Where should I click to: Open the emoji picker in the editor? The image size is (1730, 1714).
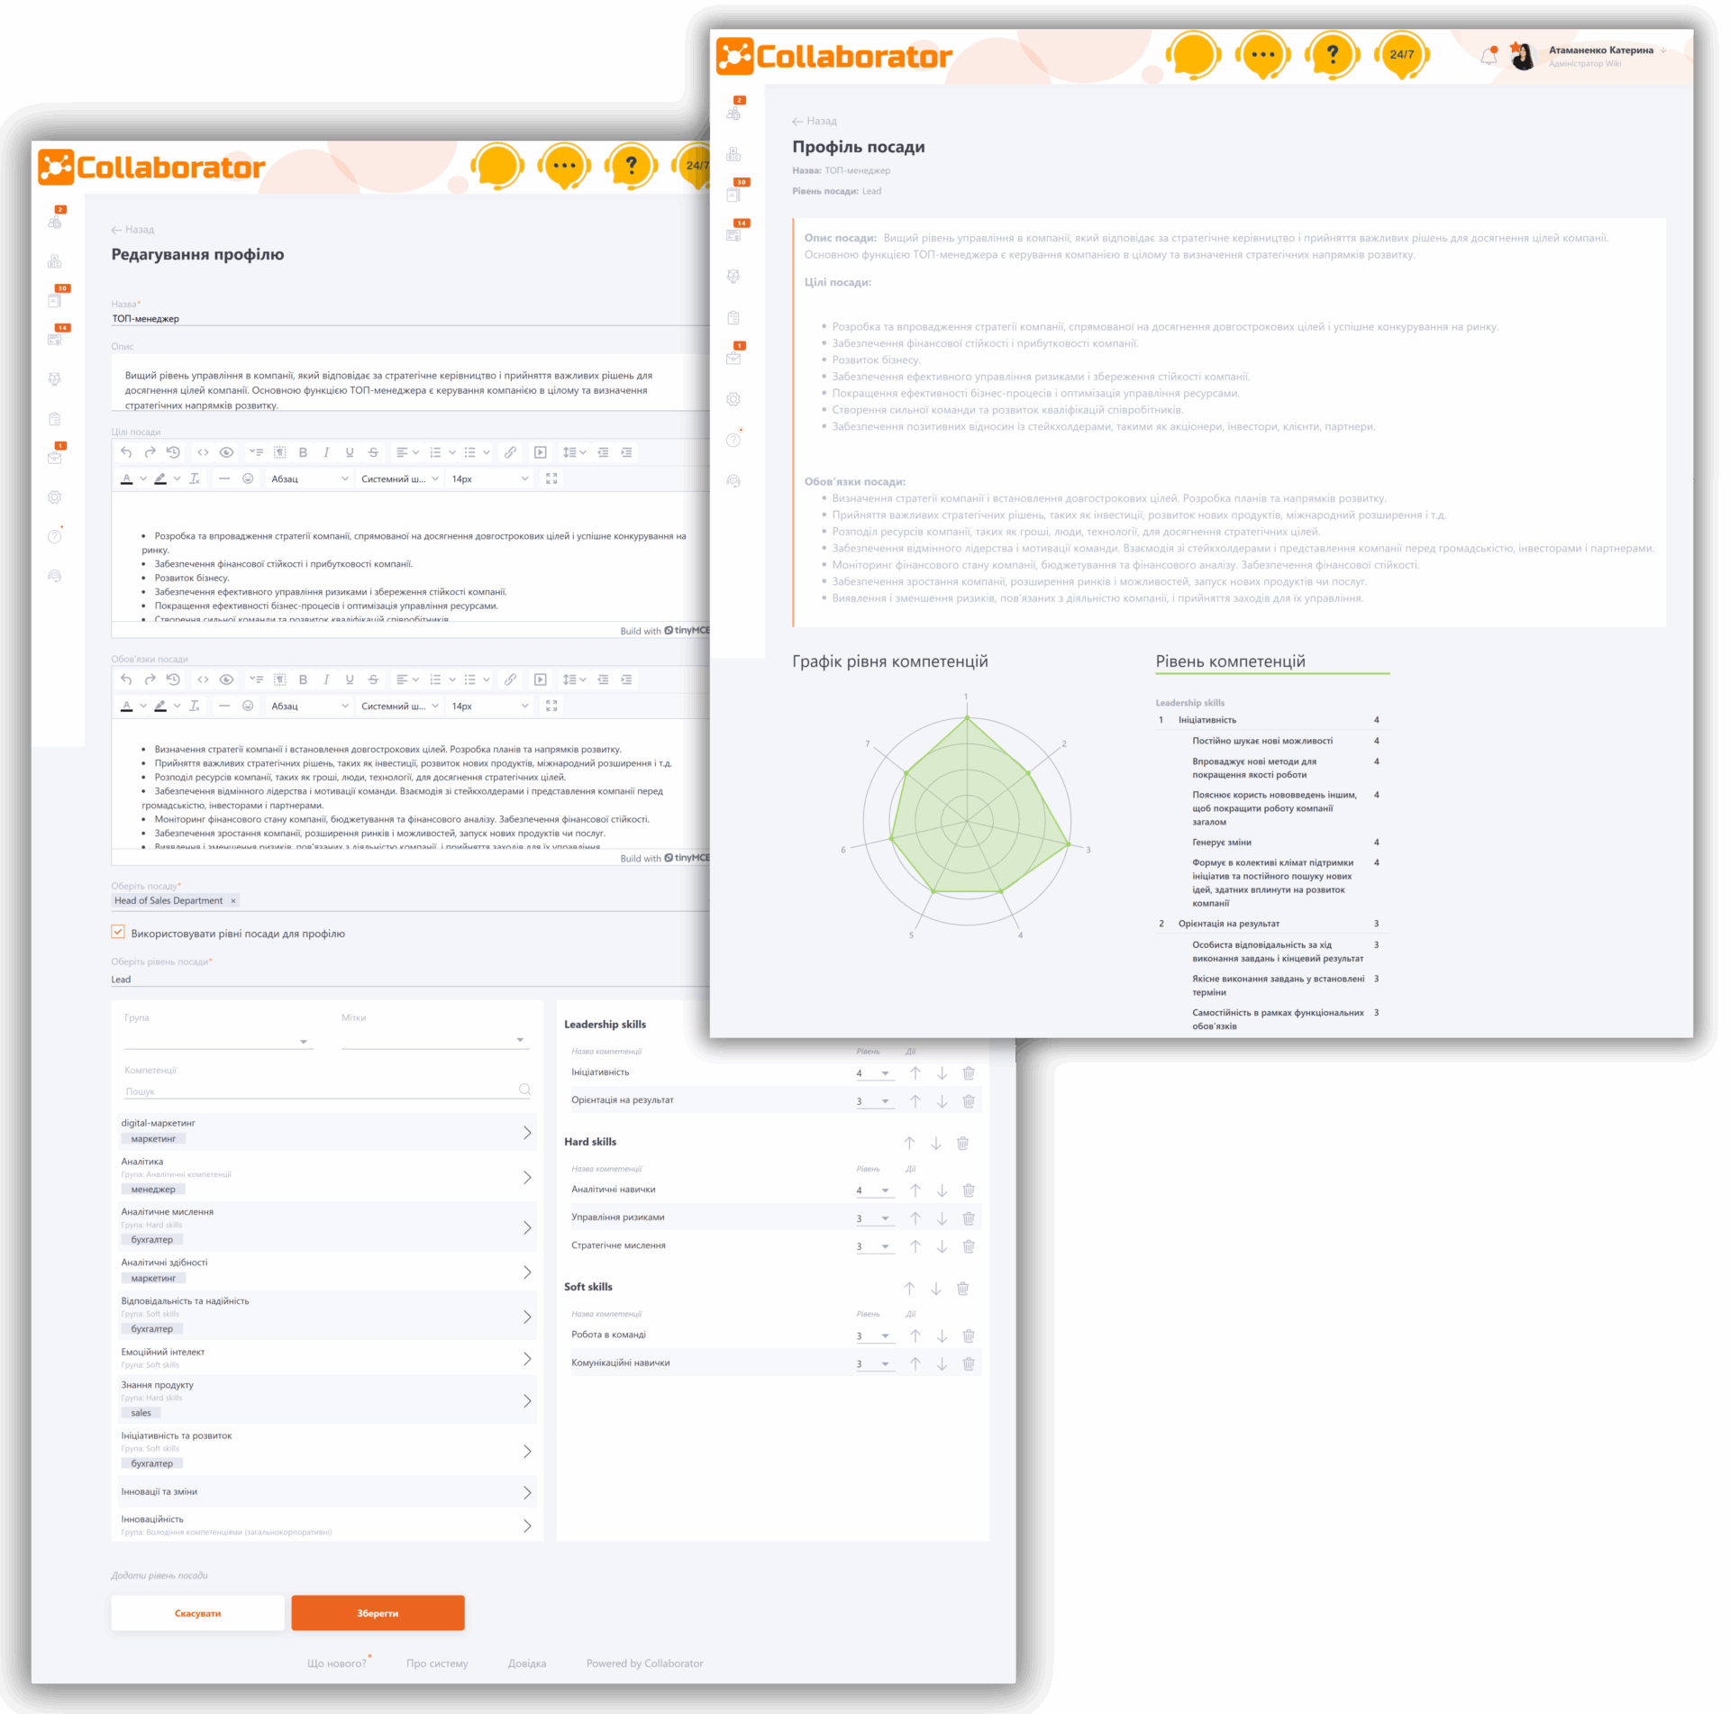pos(248,478)
